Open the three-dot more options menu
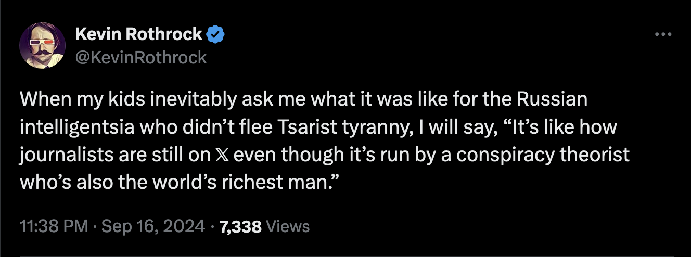The image size is (691, 257). [662, 35]
